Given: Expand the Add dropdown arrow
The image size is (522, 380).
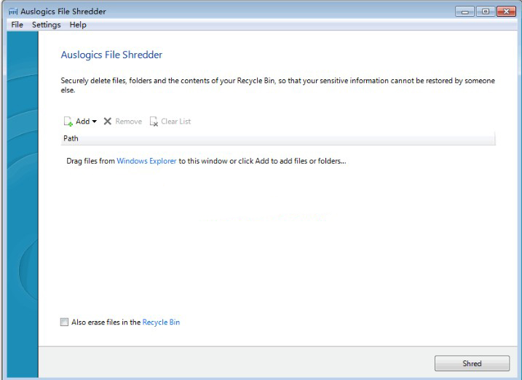Looking at the screenshot, I should tap(95, 122).
